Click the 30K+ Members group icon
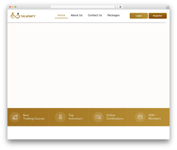The image size is (177, 150). pyautogui.click(x=140, y=117)
